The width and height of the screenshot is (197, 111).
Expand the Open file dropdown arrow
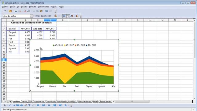[13, 11]
